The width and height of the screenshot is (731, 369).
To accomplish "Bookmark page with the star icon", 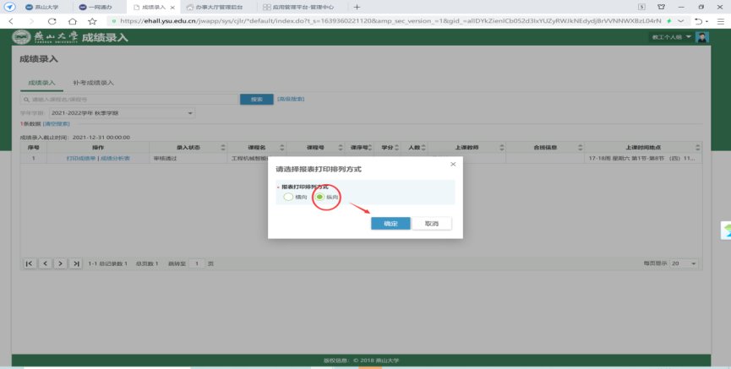I will 92,19.
